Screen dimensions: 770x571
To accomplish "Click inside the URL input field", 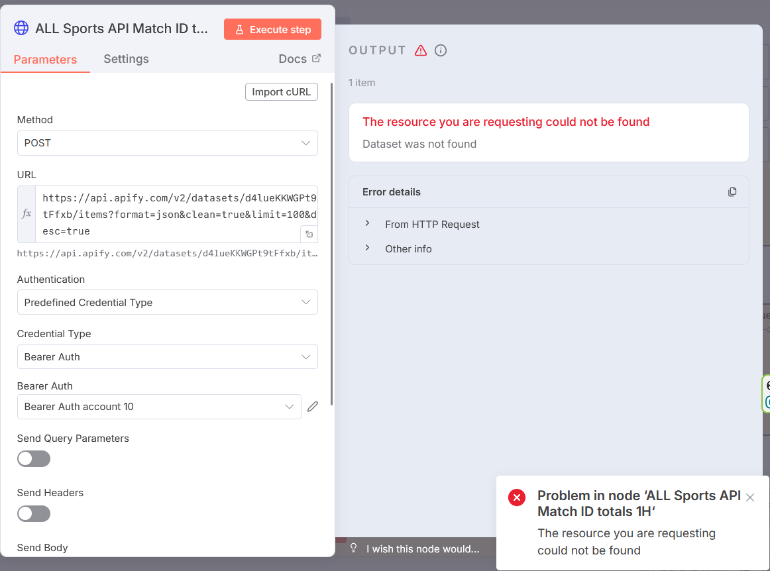I will coord(177,214).
